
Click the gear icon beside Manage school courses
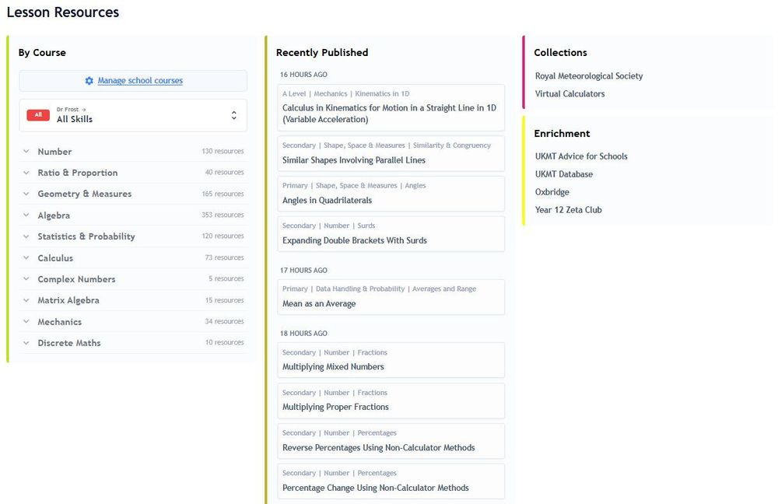pyautogui.click(x=89, y=80)
